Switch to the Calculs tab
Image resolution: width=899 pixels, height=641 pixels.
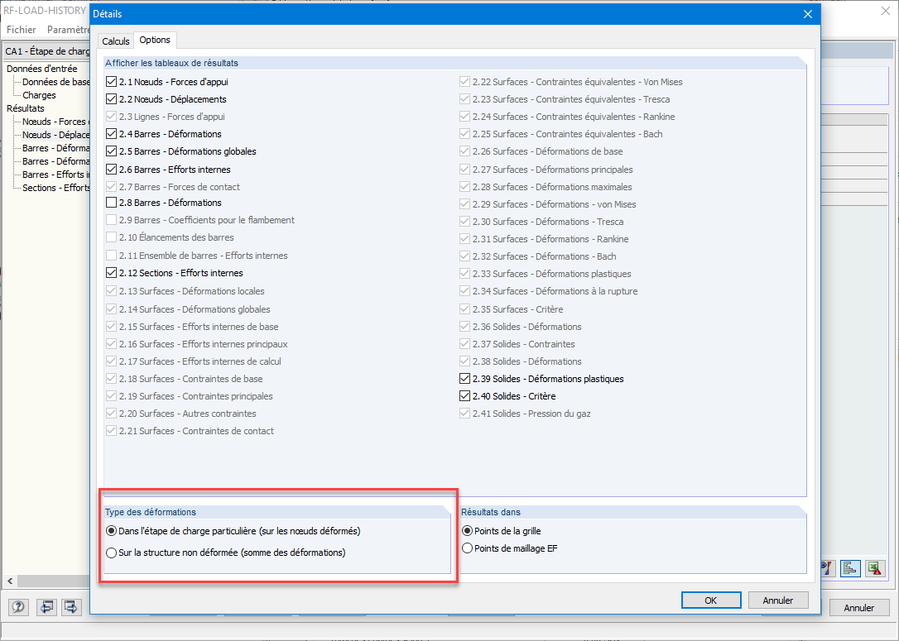[x=116, y=41]
